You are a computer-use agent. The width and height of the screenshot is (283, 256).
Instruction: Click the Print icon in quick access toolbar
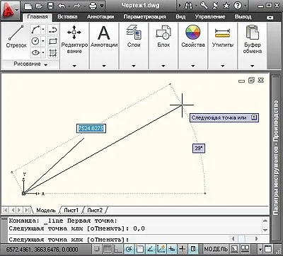coord(93,6)
